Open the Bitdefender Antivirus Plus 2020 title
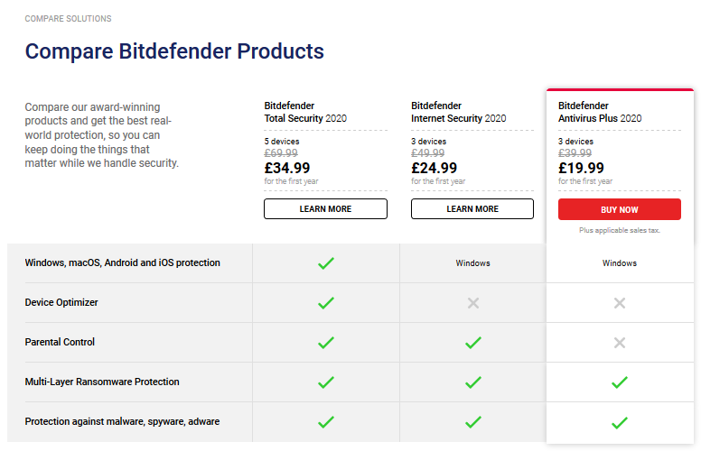 pos(600,112)
